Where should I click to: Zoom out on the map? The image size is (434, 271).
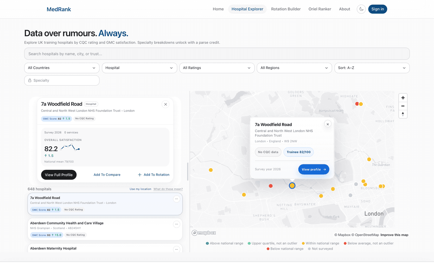pyautogui.click(x=403, y=106)
